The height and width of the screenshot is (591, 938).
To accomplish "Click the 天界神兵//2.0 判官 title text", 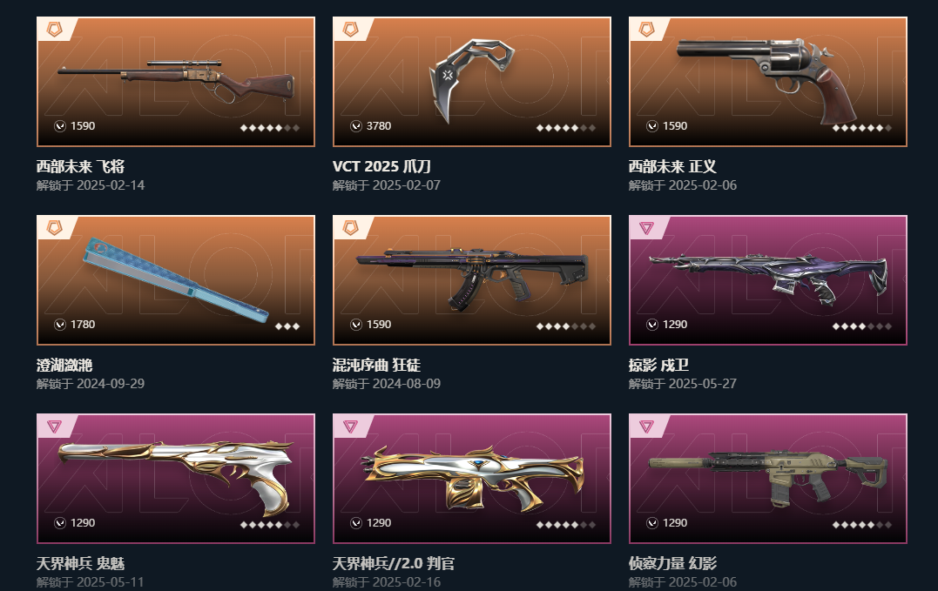I will (x=394, y=563).
